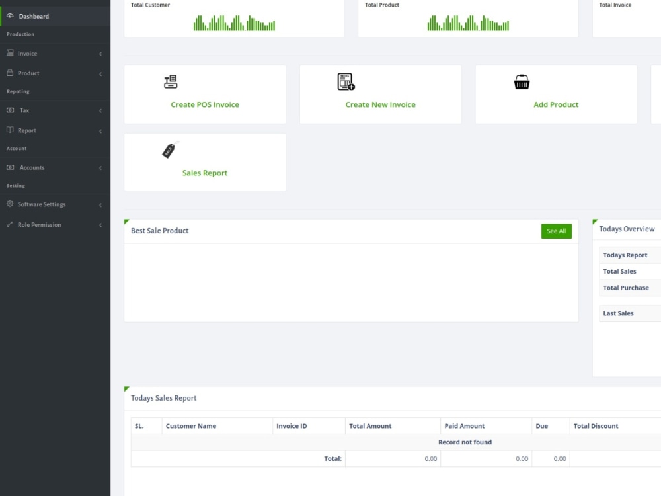Image resolution: width=661 pixels, height=496 pixels.
Task: Click the Todays Sales Report heading
Action: (x=163, y=398)
